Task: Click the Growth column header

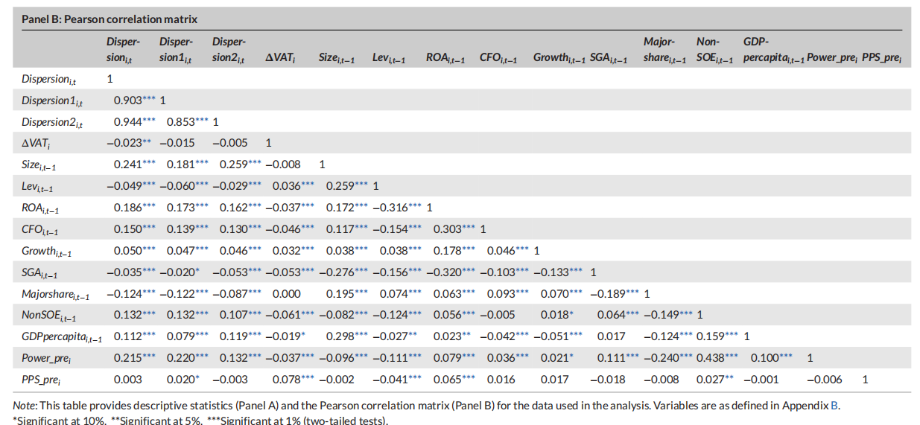Action: click(559, 57)
